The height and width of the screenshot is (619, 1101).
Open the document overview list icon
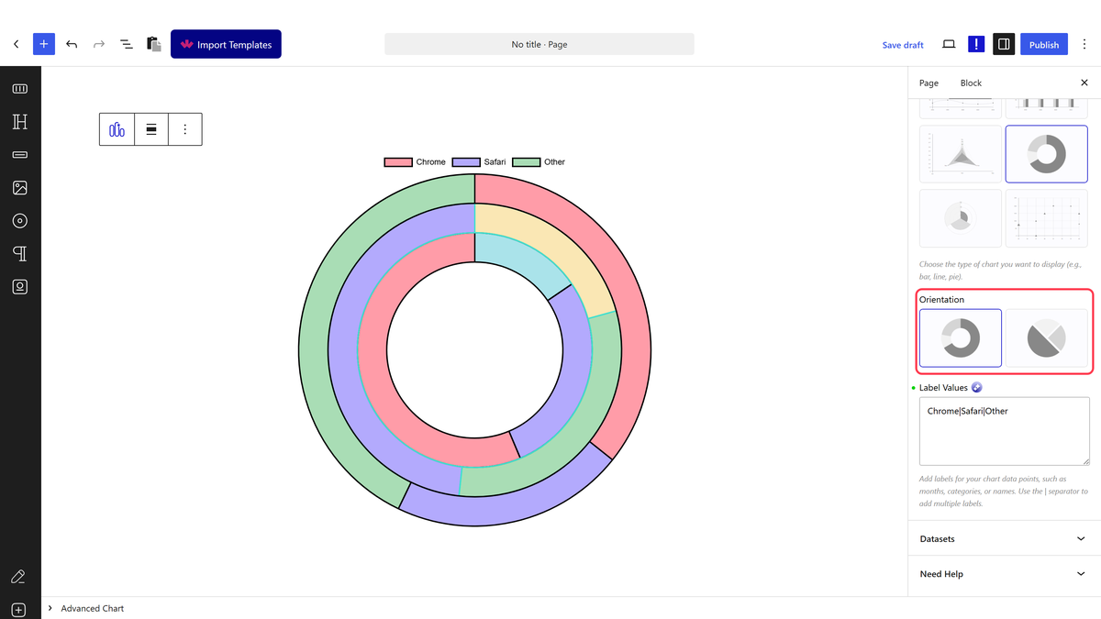[127, 44]
